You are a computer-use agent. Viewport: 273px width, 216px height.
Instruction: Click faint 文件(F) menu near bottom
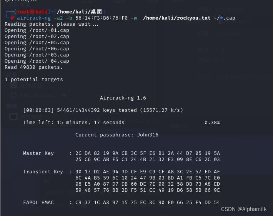click(54, 192)
